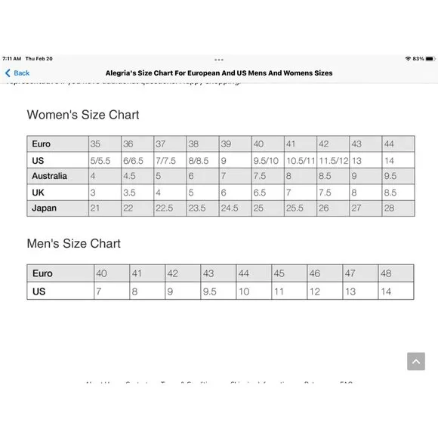Tap the Men's Size Chart heading
The height and width of the screenshot is (438, 438).
click(74, 243)
